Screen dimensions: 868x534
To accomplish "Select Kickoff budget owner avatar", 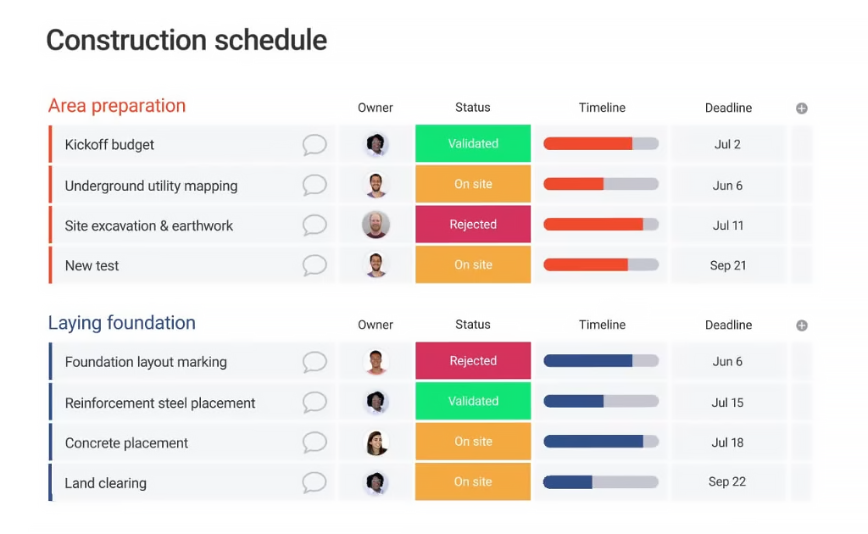I will [376, 144].
